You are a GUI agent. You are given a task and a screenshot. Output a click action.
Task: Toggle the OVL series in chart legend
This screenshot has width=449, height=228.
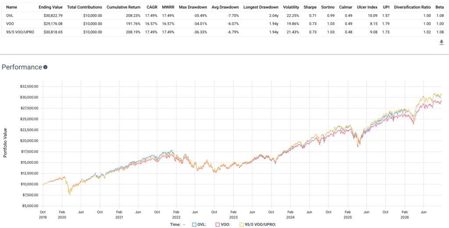(200, 224)
